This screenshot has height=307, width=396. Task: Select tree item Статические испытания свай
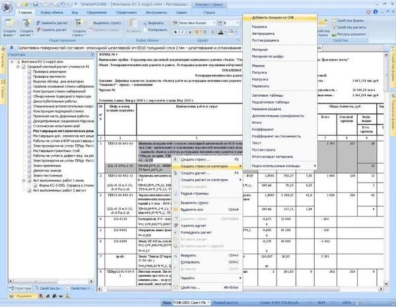point(56,126)
